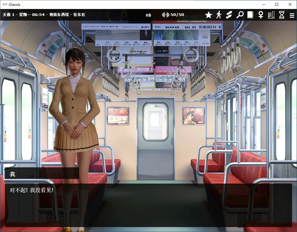Click the energy waveform icon
Viewport: 297px width, 232px height.
click(165, 14)
